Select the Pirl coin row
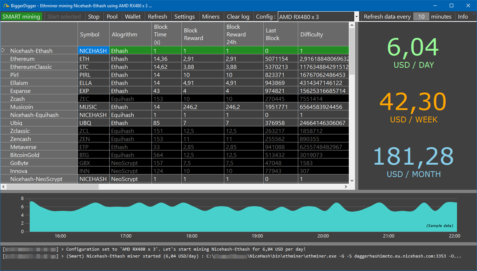Screen dimensions: 477x271 pyautogui.click(x=175, y=75)
